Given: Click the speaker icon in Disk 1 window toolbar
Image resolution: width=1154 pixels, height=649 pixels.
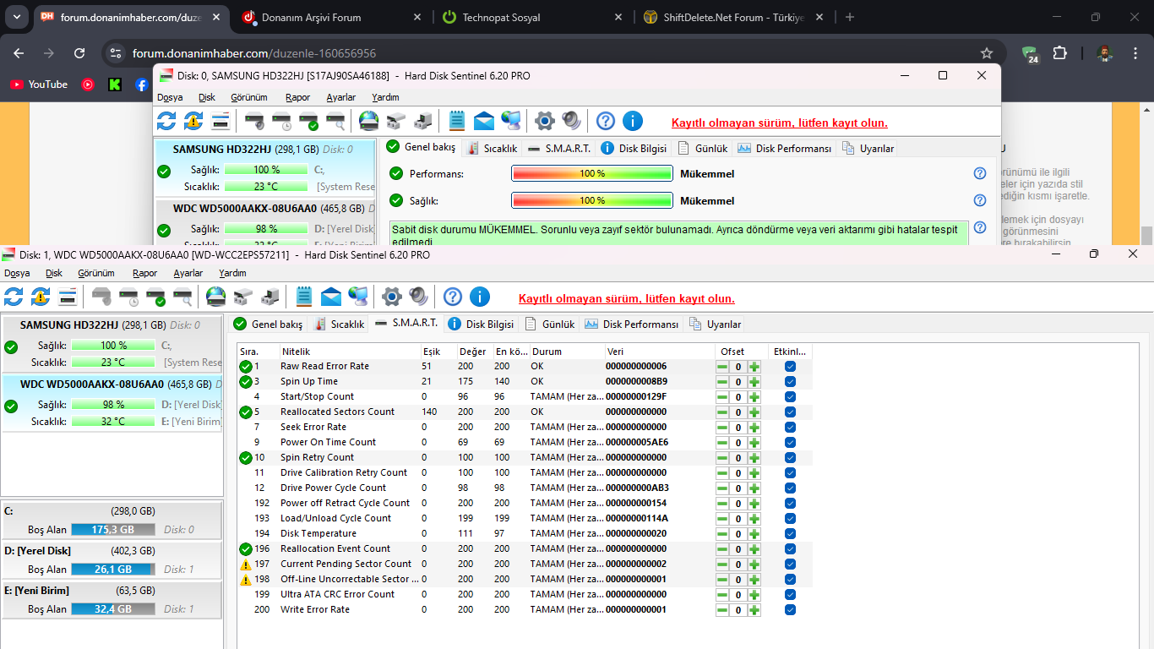Looking at the screenshot, I should tap(418, 297).
